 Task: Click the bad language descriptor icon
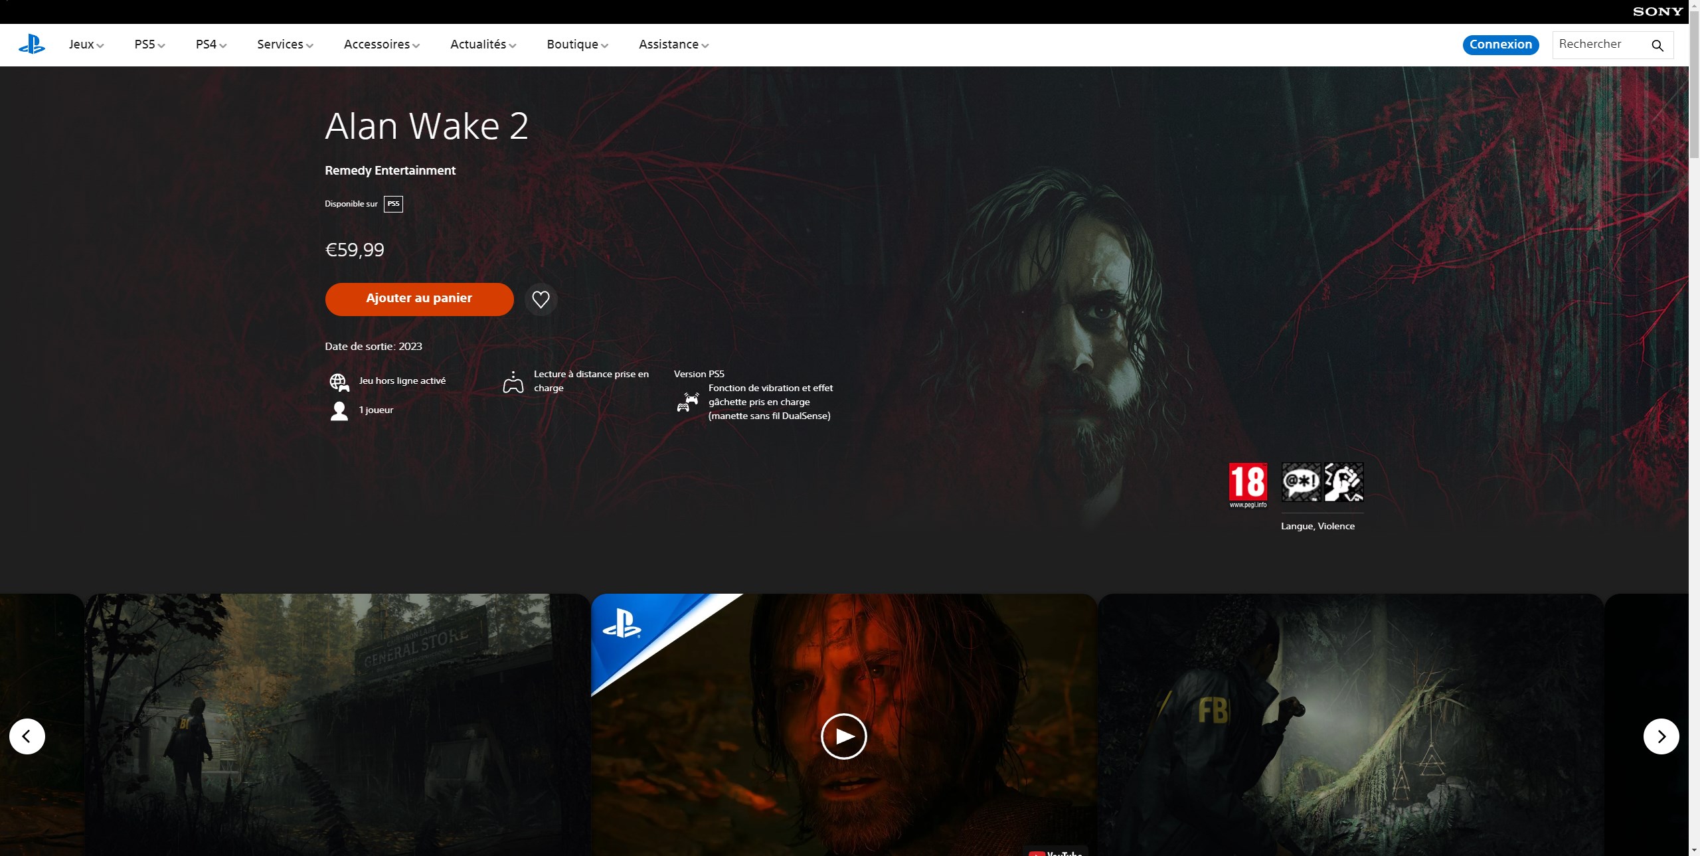pyautogui.click(x=1301, y=482)
